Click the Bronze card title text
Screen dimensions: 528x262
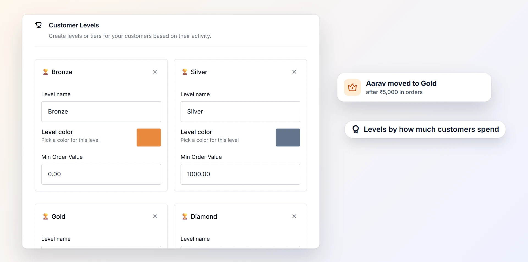(62, 72)
